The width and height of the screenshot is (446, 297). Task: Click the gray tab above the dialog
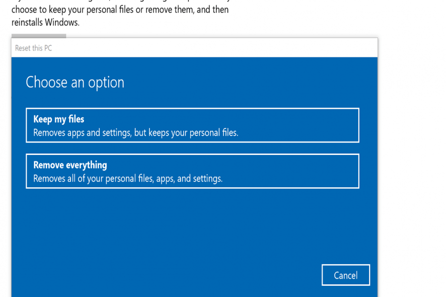coord(39,36)
